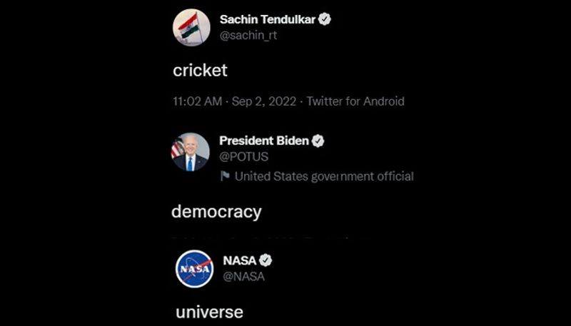Click the United States government official label
Image resolution: width=571 pixels, height=326 pixels.
[324, 176]
